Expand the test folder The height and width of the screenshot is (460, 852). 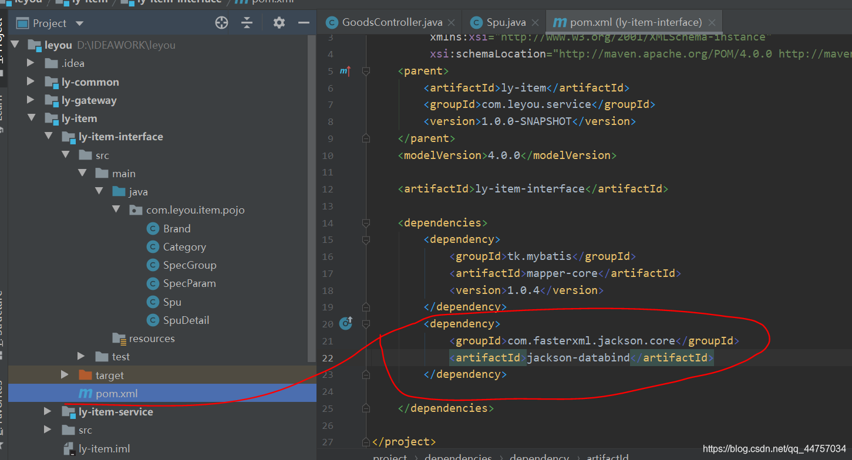coord(82,357)
